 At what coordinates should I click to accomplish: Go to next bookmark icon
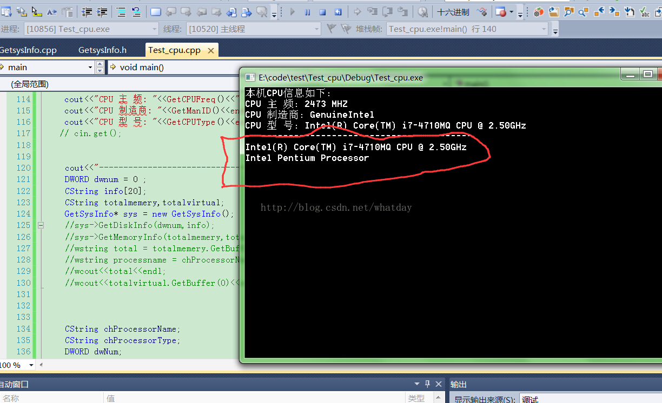186,12
